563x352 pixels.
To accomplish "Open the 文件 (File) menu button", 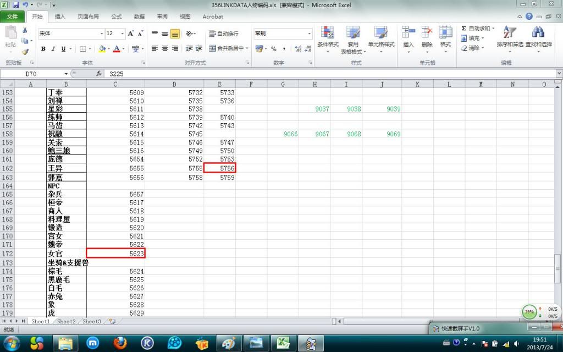I will click(12, 16).
